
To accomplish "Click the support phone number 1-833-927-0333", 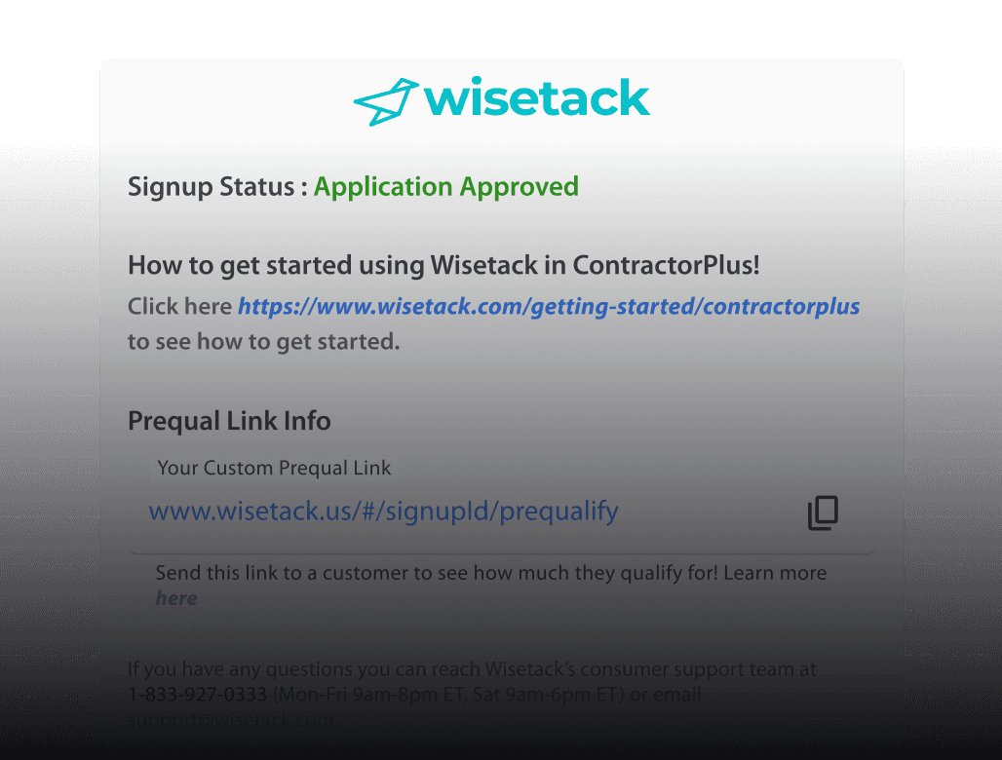I will click(x=198, y=695).
